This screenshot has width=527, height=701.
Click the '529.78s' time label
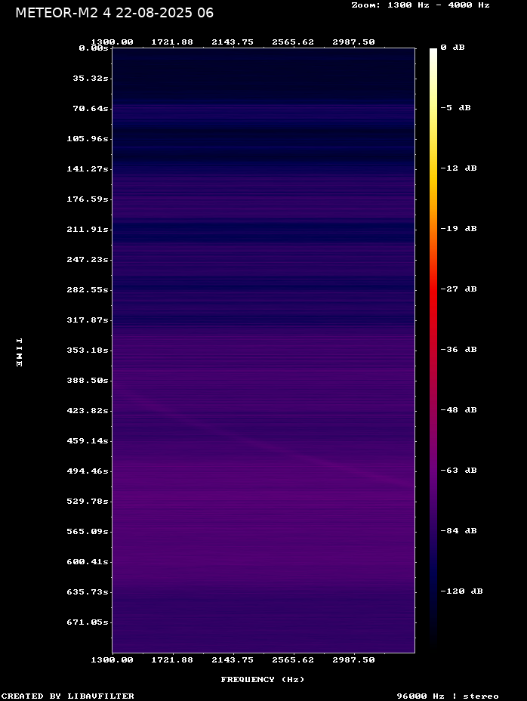point(88,501)
